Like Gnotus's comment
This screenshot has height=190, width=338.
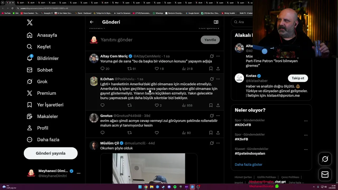(157, 133)
